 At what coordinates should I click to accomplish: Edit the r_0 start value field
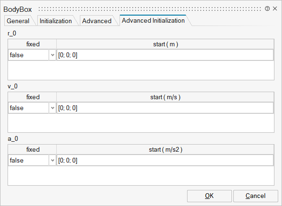(165, 55)
